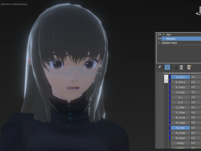
Task: Click the E_Hate channel value field
Action: point(196,107)
